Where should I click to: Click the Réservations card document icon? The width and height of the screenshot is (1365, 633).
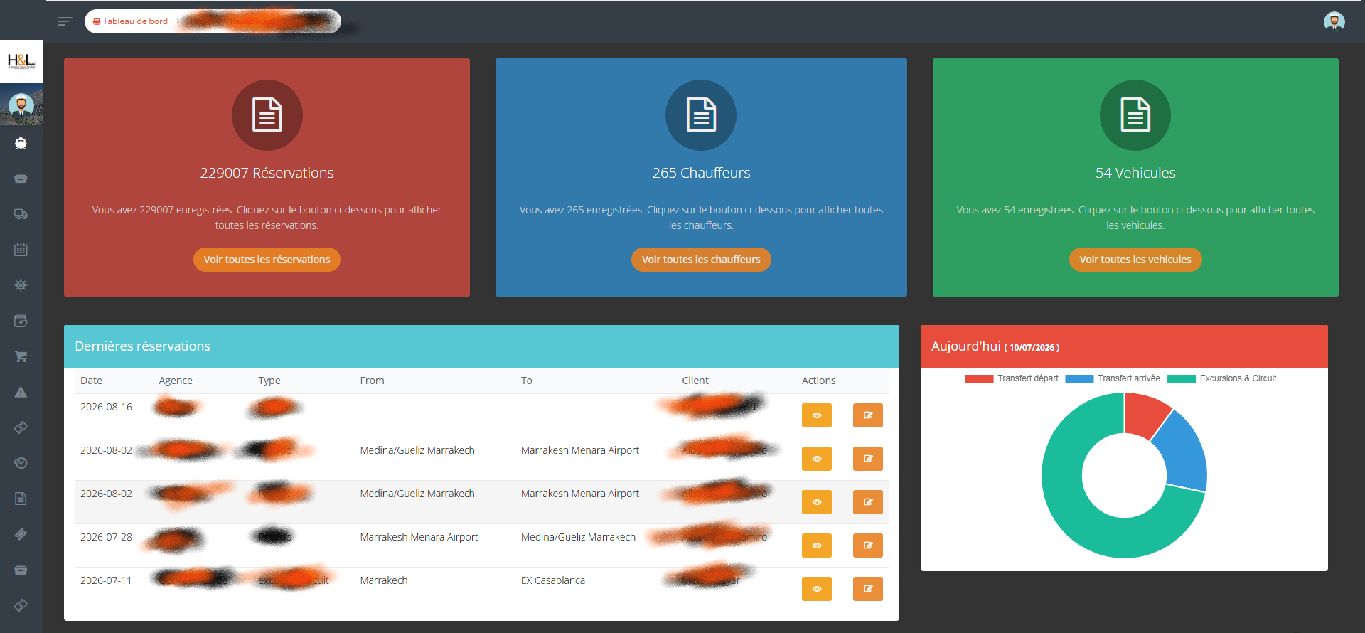click(x=267, y=115)
